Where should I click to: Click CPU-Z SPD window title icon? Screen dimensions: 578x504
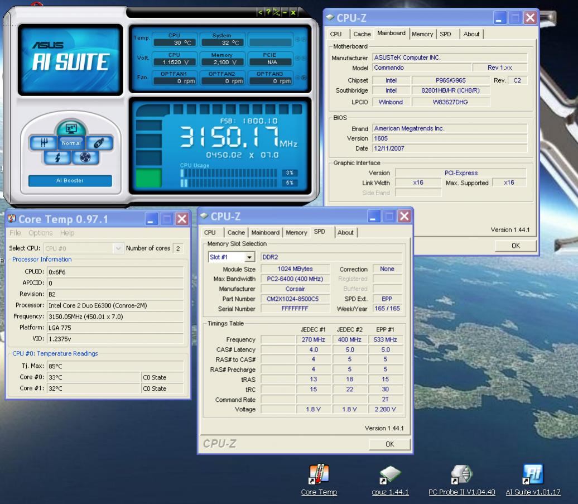coord(204,215)
